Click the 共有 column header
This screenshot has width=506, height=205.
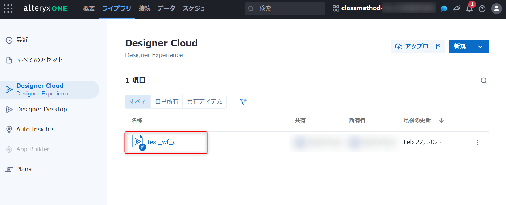[x=300, y=120]
